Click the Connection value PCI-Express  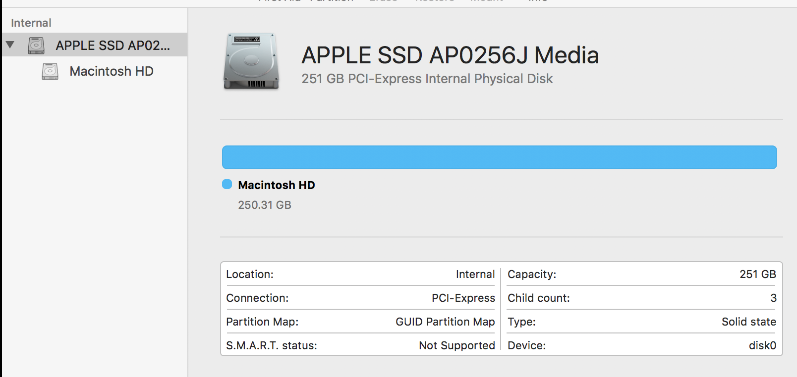coord(463,298)
